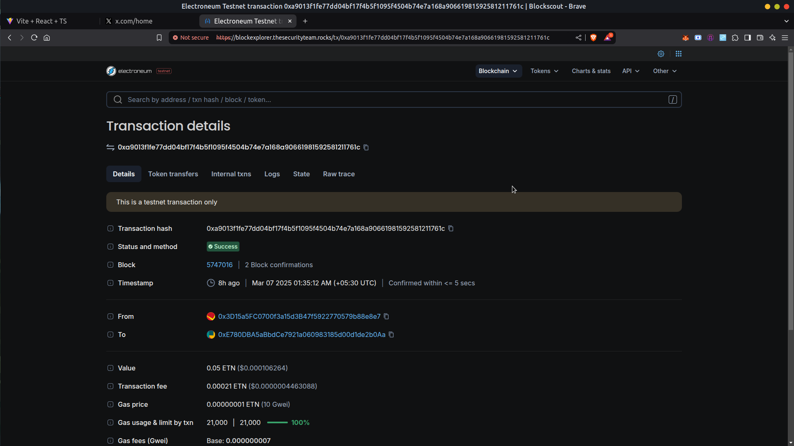The image size is (794, 446).
Task: Copy the From address
Action: (x=386, y=316)
